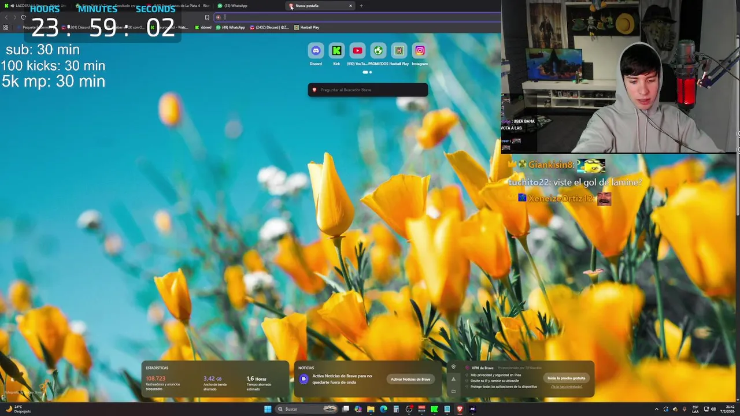
Task: Open the (49) WhatsApp bookmark
Action: tap(231, 27)
